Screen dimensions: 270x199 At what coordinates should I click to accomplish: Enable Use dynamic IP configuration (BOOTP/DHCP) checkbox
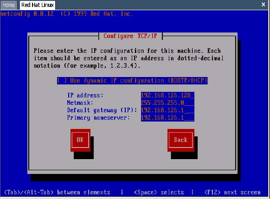[132, 81]
